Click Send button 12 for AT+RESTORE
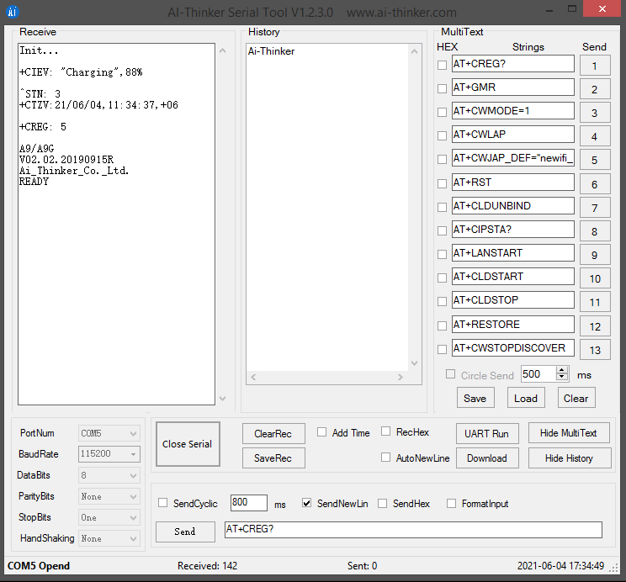The height and width of the screenshot is (582, 626). (x=595, y=326)
